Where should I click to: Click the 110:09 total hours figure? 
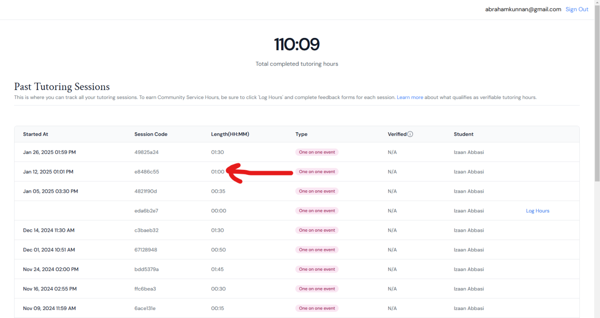pyautogui.click(x=297, y=45)
